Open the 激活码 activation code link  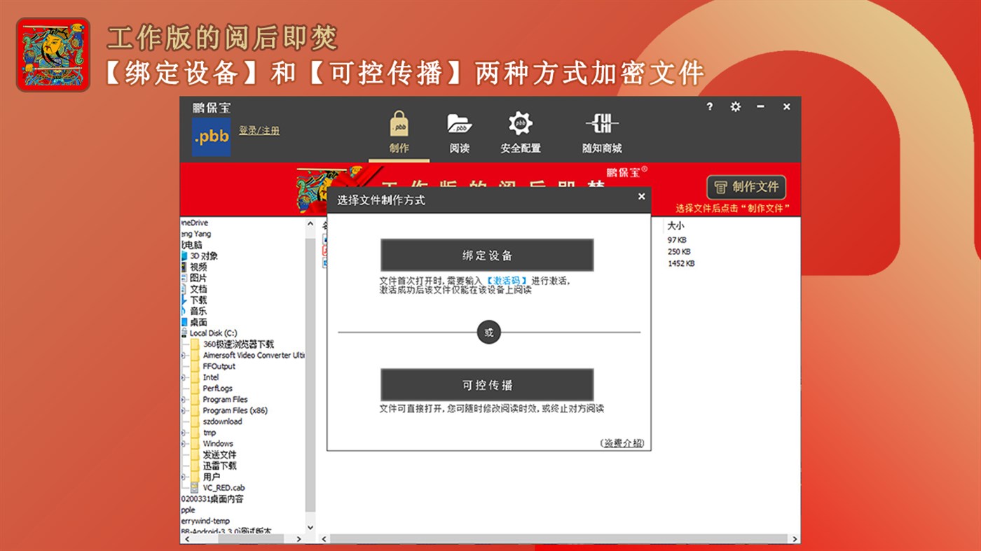pos(507,281)
